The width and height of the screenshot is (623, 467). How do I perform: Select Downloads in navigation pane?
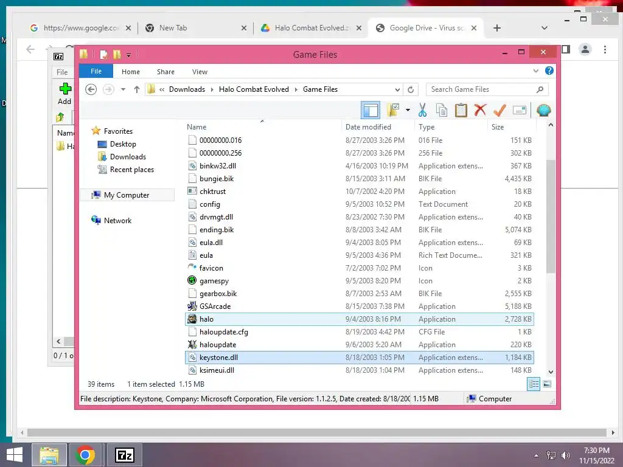[128, 156]
